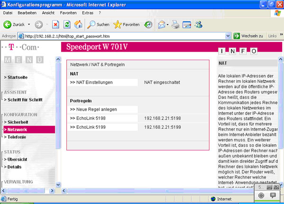Open the Bearbeiten menu
Viewport: 284px width, 204px height.
click(27, 13)
